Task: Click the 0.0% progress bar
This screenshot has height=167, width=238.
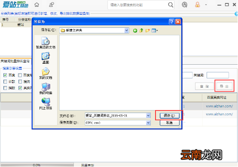Action: [37, 165]
